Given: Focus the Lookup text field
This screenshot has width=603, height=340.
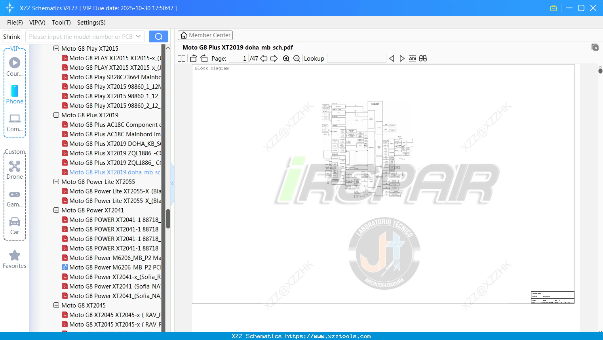Looking at the screenshot, I should pos(357,59).
